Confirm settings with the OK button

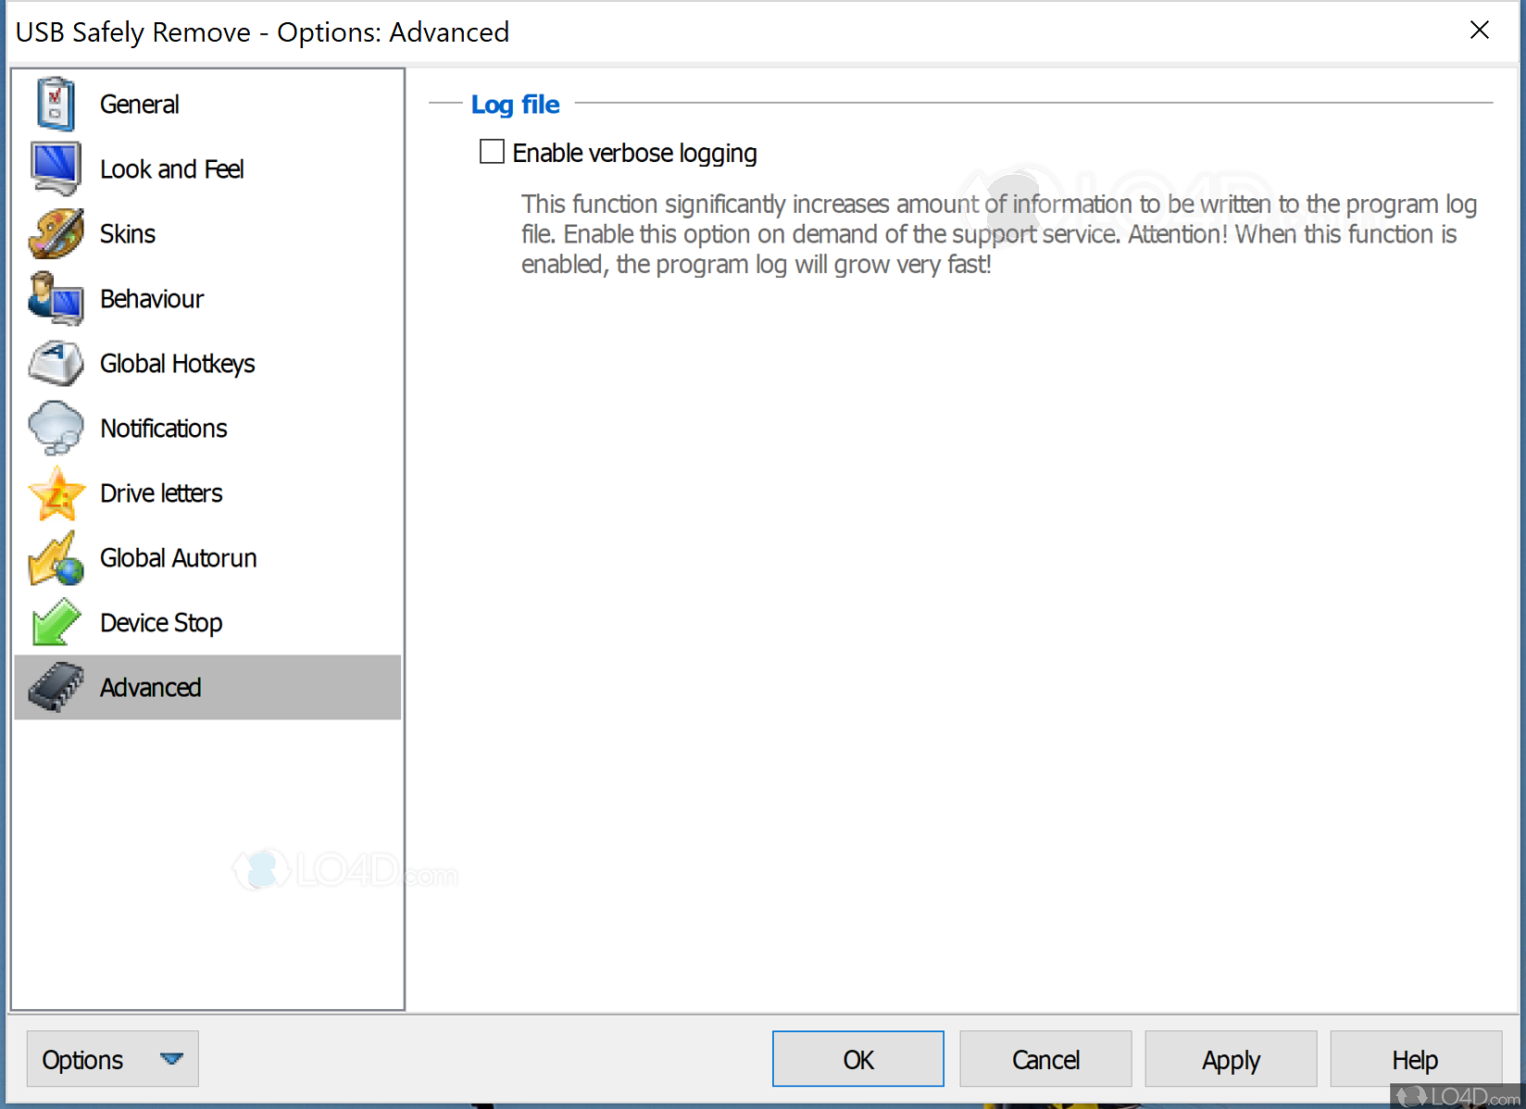pos(857,1059)
